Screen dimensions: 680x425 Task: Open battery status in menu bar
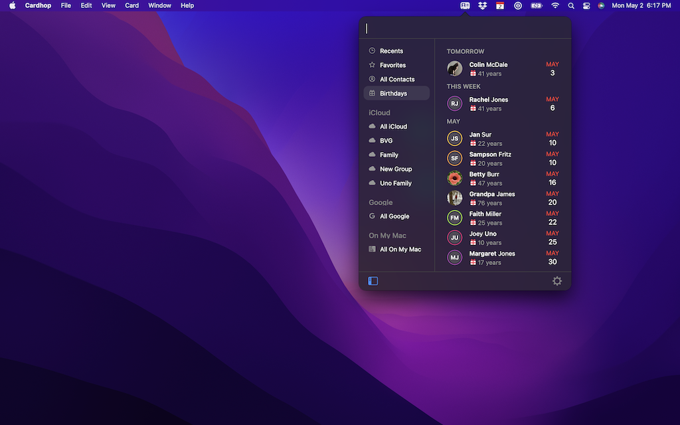coord(537,5)
